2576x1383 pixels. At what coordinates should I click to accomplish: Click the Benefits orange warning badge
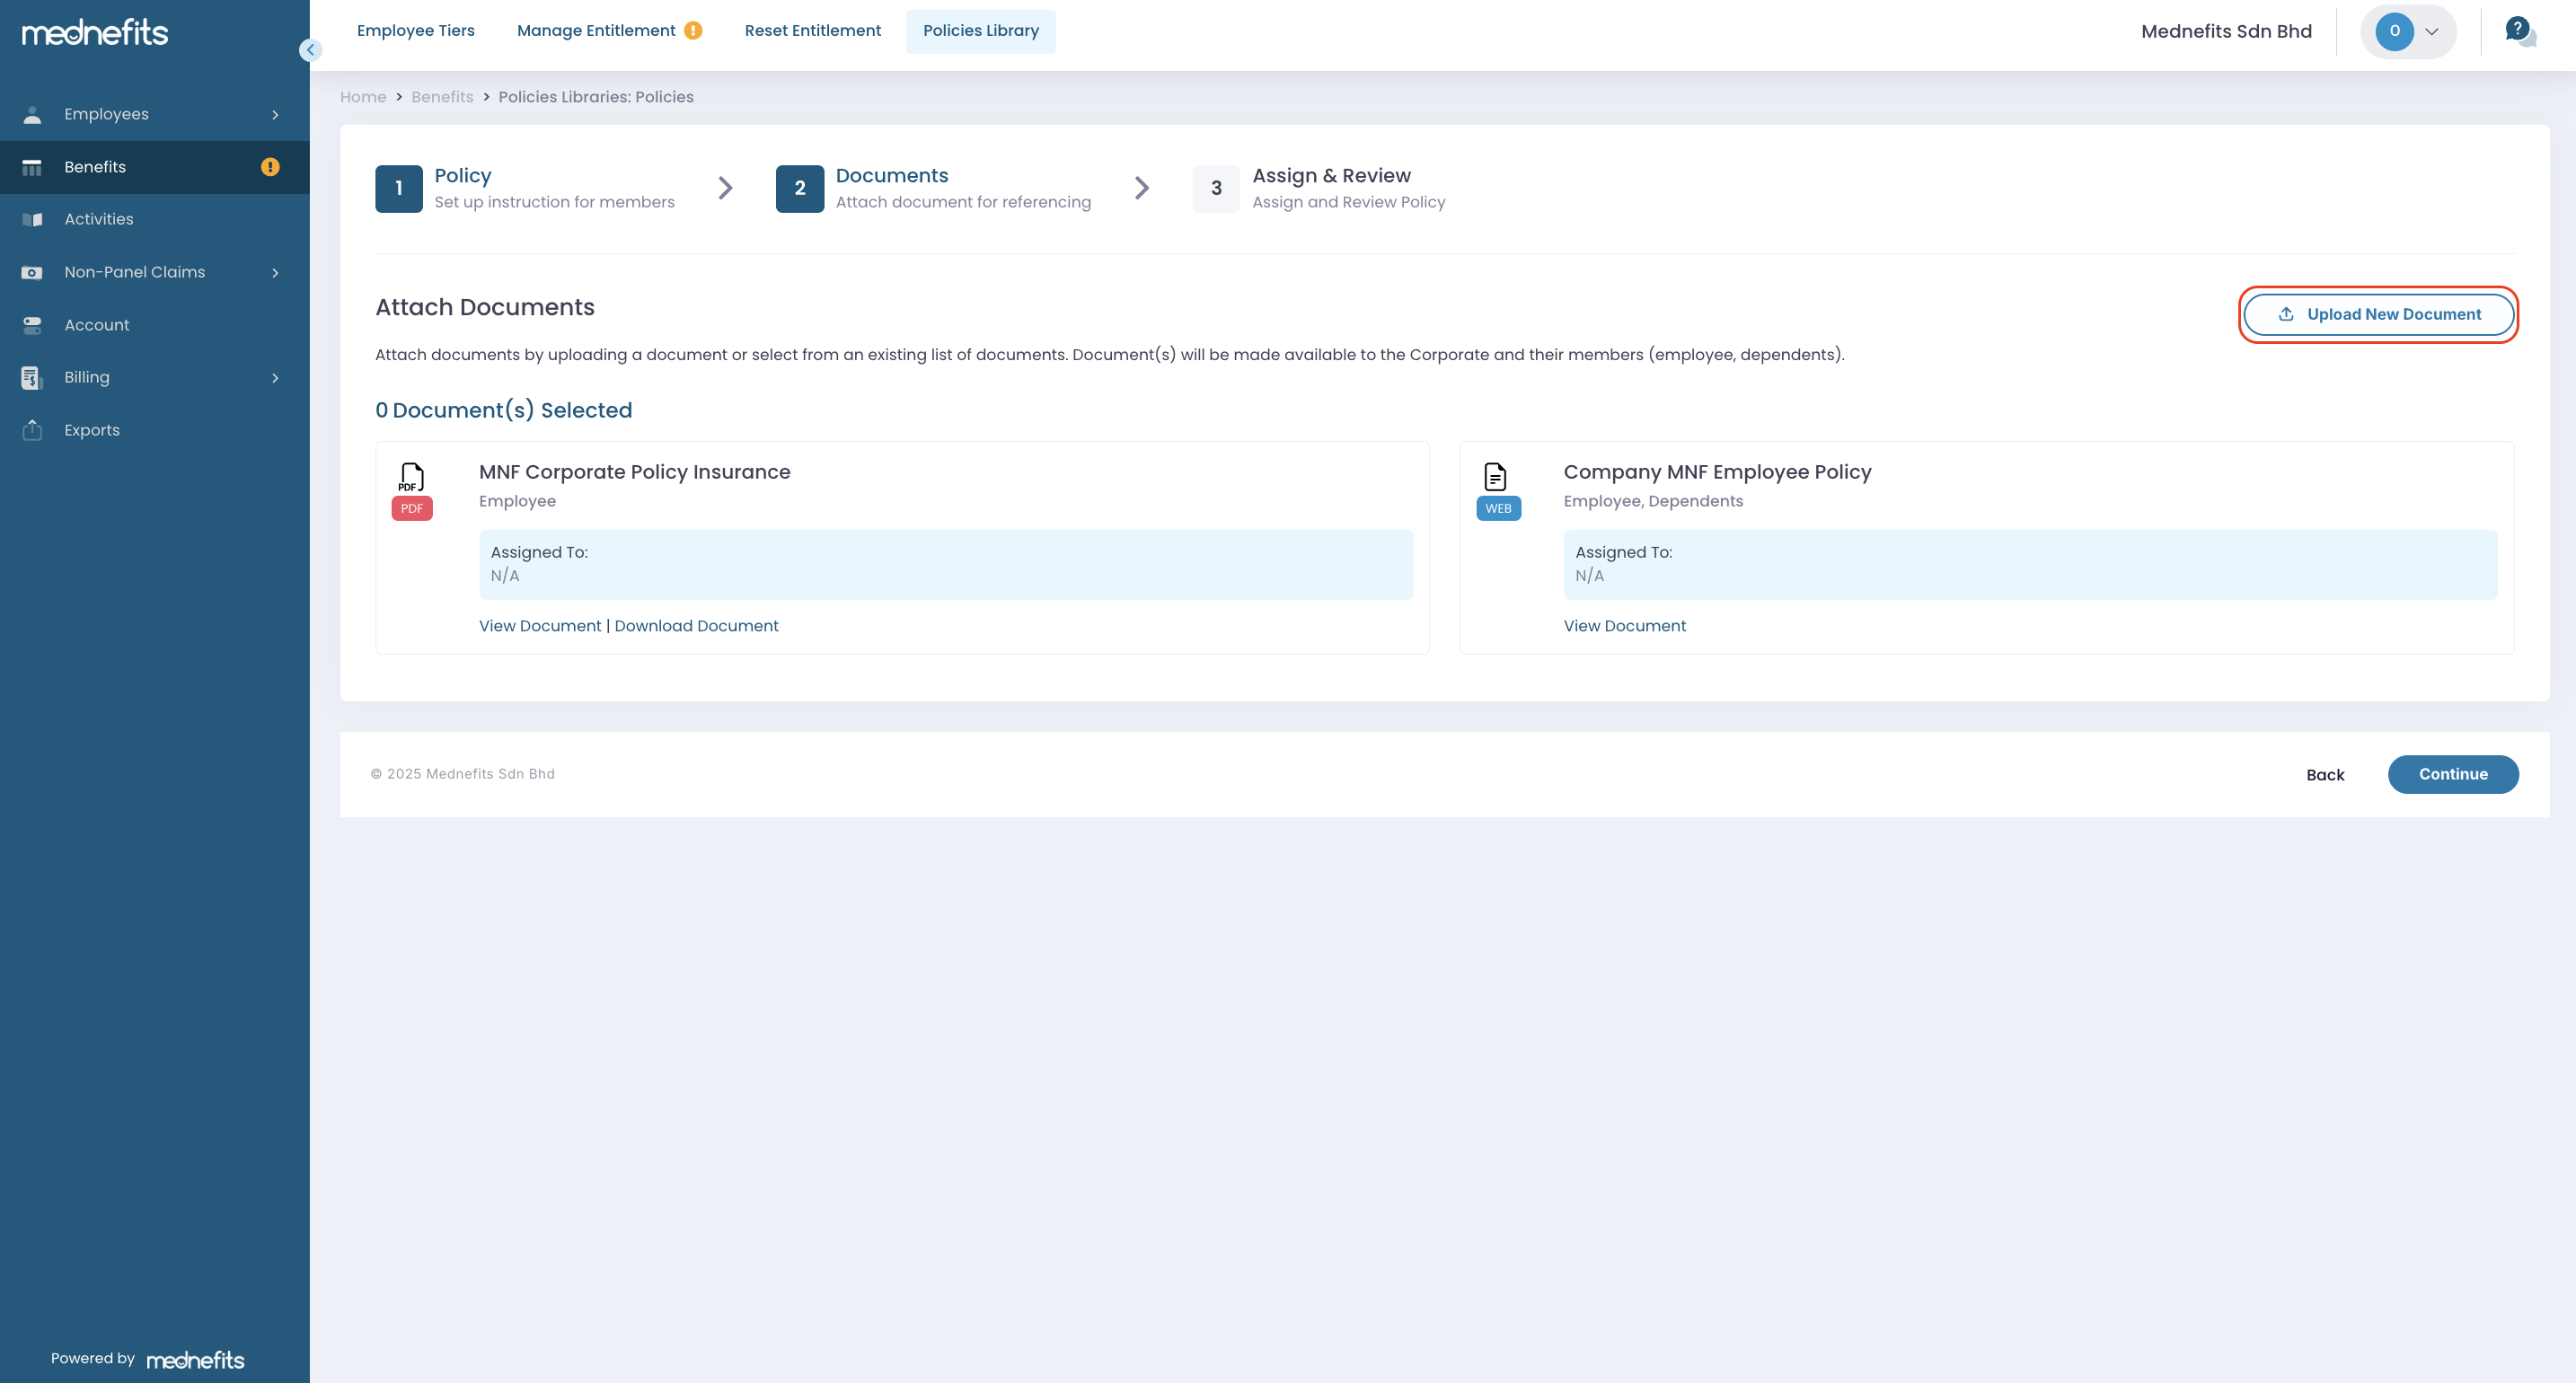point(270,167)
